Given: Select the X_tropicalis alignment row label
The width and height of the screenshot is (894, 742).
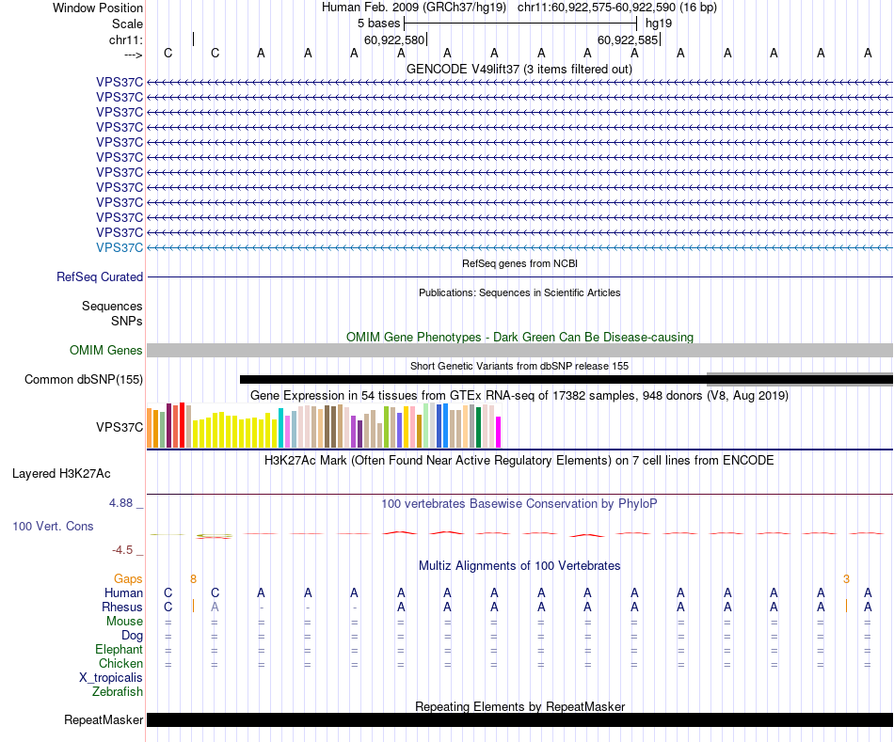Looking at the screenshot, I should tap(111, 678).
